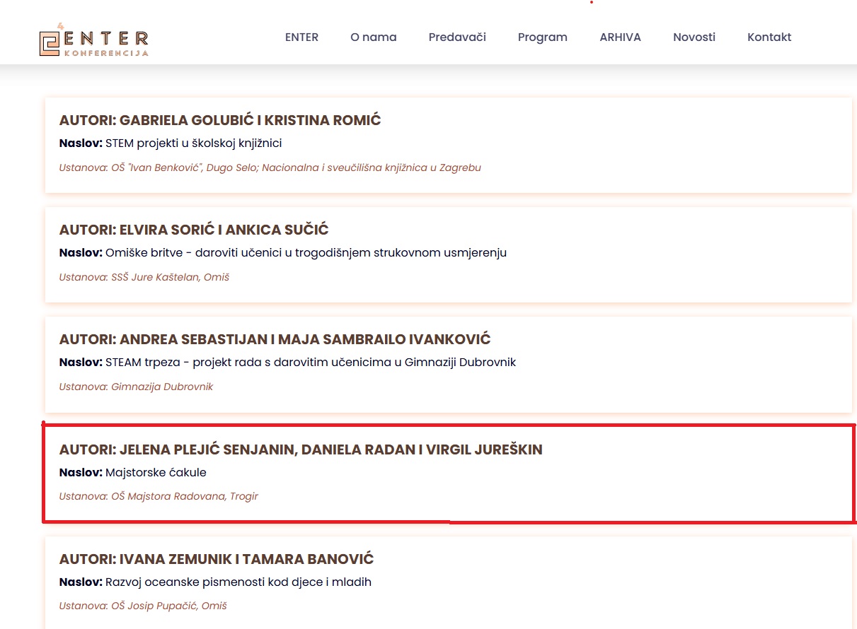Go to Predavači in navigation
The height and width of the screenshot is (629, 857).
[457, 37]
